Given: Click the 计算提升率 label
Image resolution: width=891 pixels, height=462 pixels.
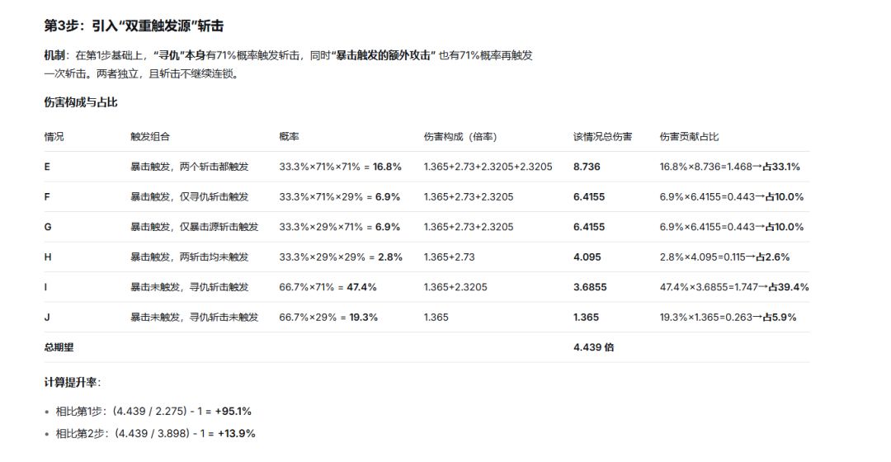Looking at the screenshot, I should click(72, 383).
